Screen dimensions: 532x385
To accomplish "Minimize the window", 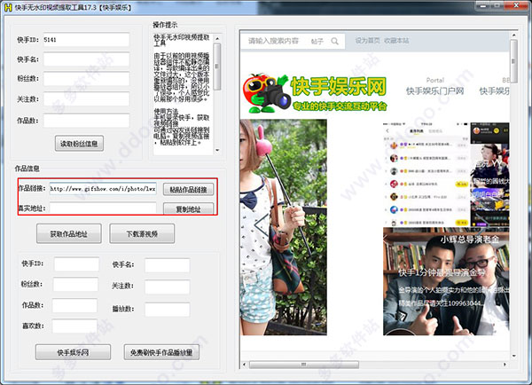I will [x=484, y=5].
